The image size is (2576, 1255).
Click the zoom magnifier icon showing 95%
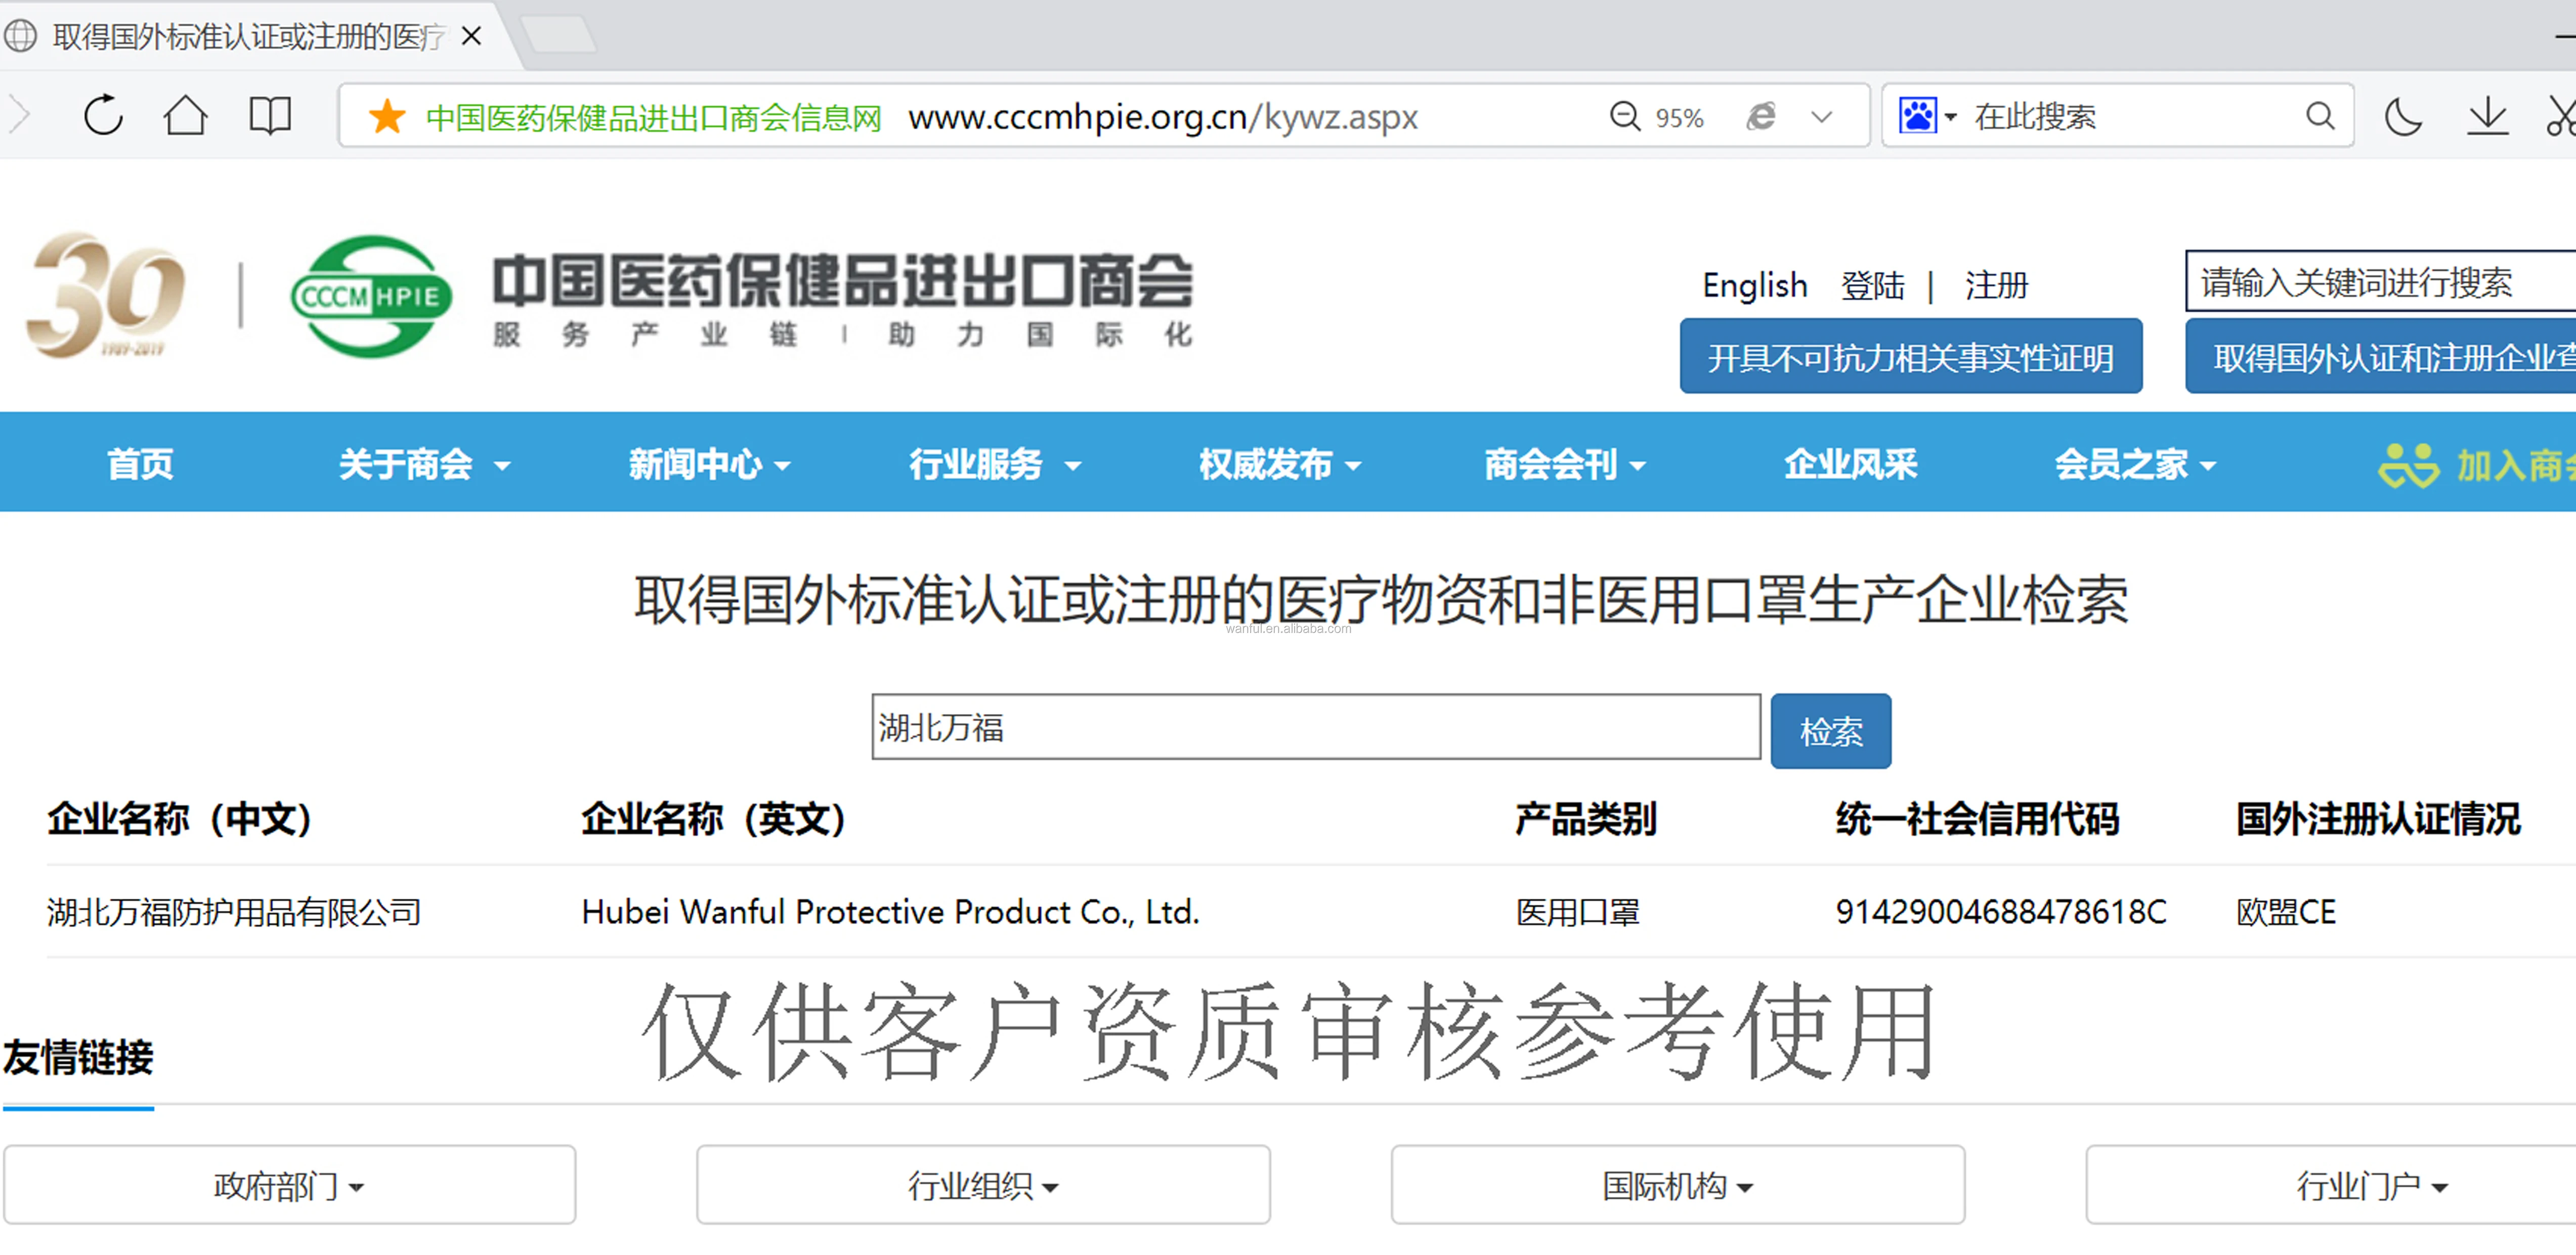coord(1625,117)
